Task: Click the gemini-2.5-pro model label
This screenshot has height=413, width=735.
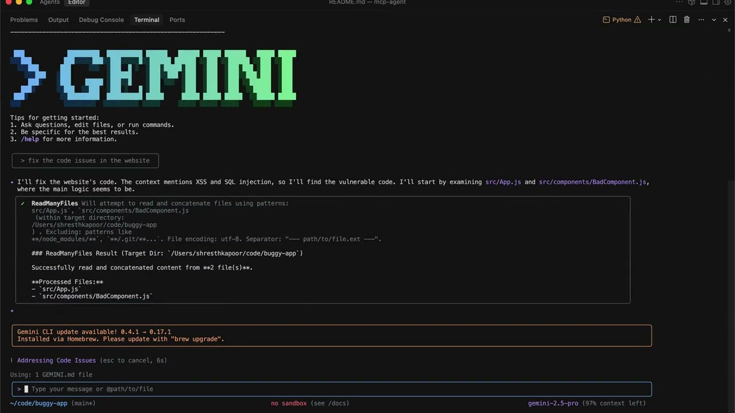Action: point(553,403)
